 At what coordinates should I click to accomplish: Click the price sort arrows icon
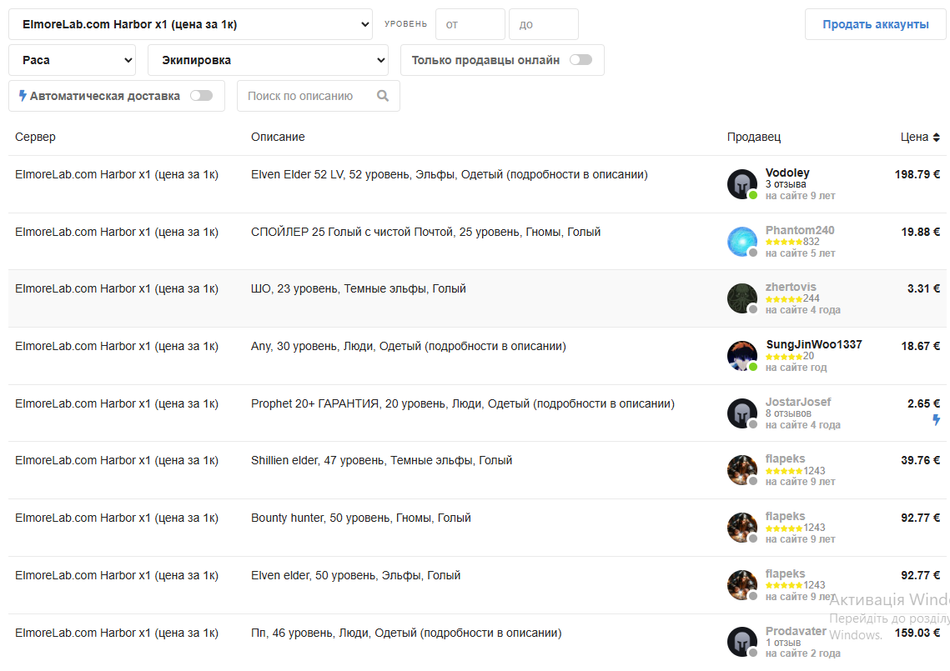937,138
